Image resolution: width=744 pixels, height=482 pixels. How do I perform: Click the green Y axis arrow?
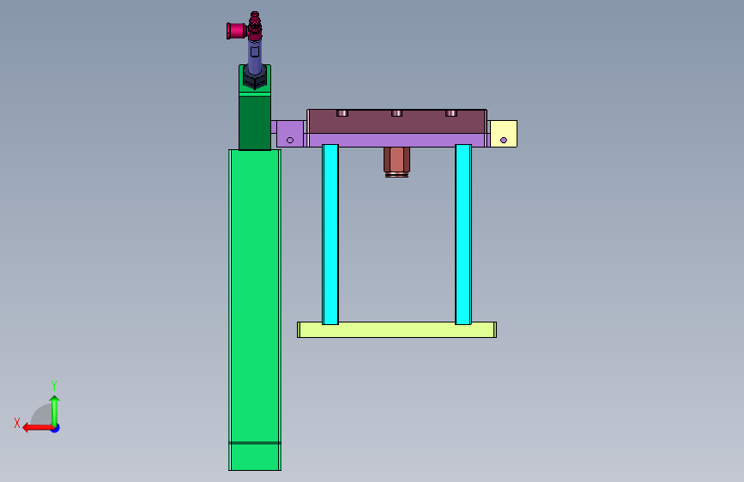point(55,411)
